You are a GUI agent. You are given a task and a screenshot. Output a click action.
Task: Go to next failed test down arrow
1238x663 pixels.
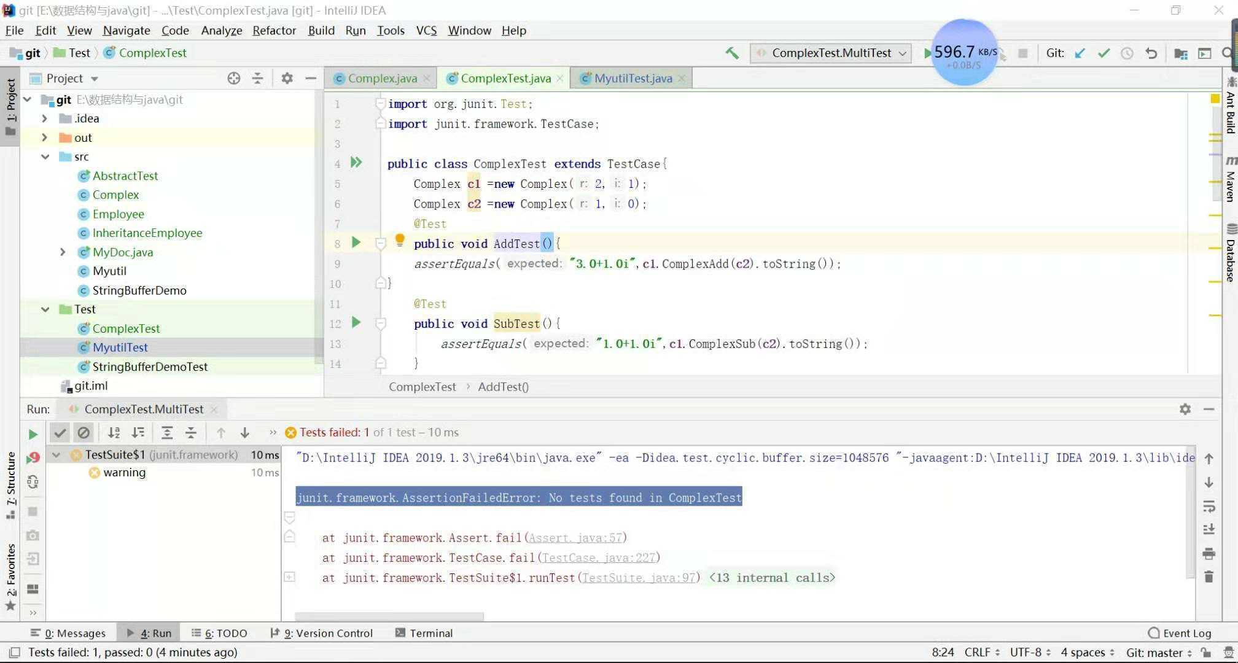244,433
